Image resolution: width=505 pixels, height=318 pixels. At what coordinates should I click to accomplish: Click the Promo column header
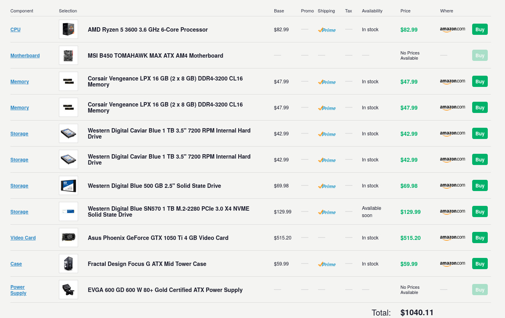(308, 11)
